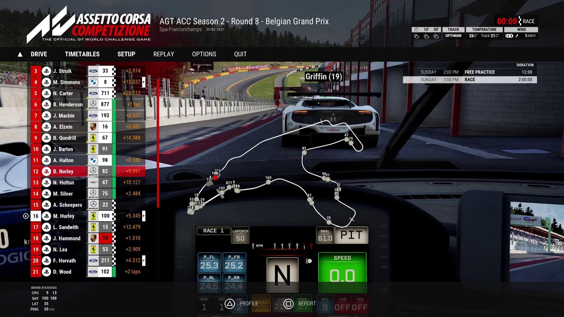Open the TIMETABLES menu
Viewport: 564px width, 317px height.
point(82,54)
